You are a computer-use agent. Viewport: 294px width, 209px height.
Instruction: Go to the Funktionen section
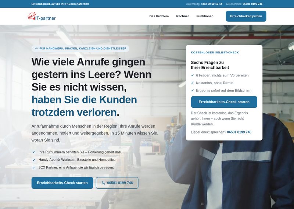pos(205,16)
